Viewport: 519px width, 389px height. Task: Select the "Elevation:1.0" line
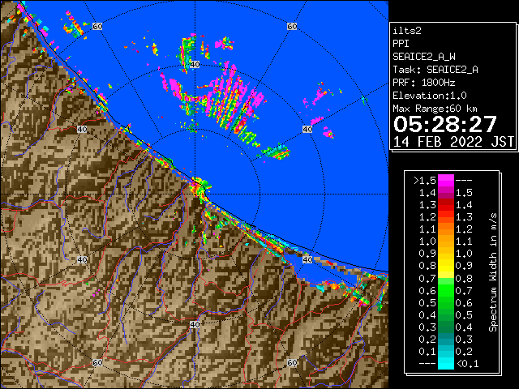[x=430, y=96]
